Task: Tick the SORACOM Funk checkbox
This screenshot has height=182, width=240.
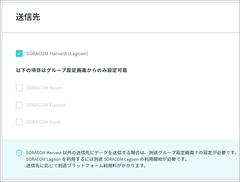Action: 19,122
